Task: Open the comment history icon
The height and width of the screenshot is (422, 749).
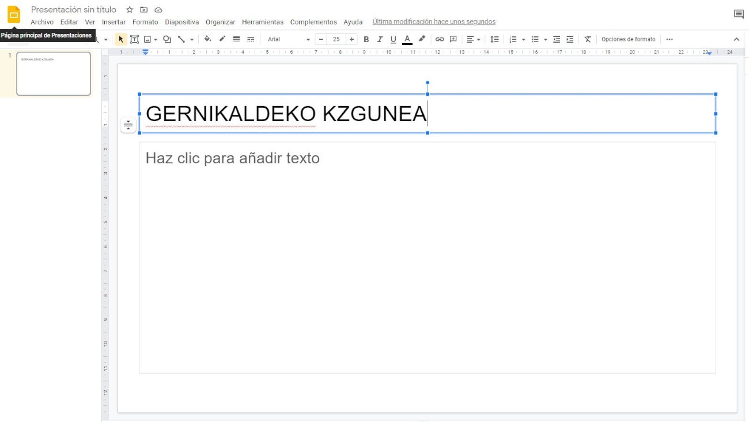Action: click(739, 14)
